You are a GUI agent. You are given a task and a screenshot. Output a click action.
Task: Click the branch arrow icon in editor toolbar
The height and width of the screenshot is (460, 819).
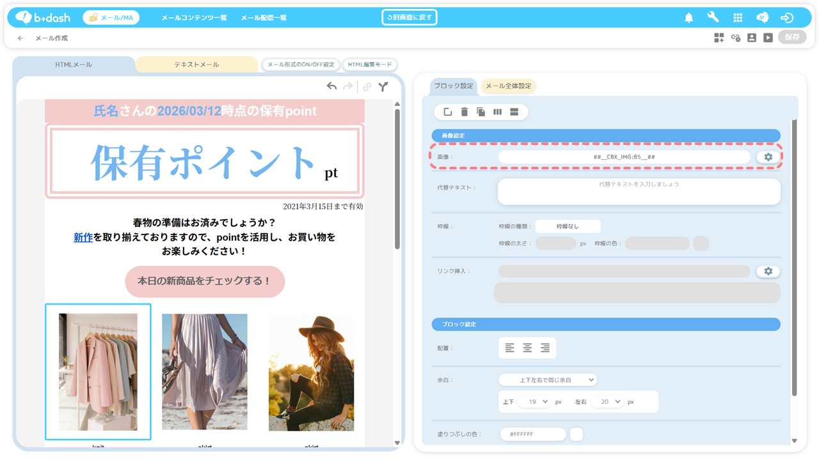tap(383, 86)
